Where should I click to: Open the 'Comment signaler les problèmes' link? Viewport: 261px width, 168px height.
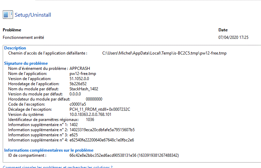tap(58, 167)
